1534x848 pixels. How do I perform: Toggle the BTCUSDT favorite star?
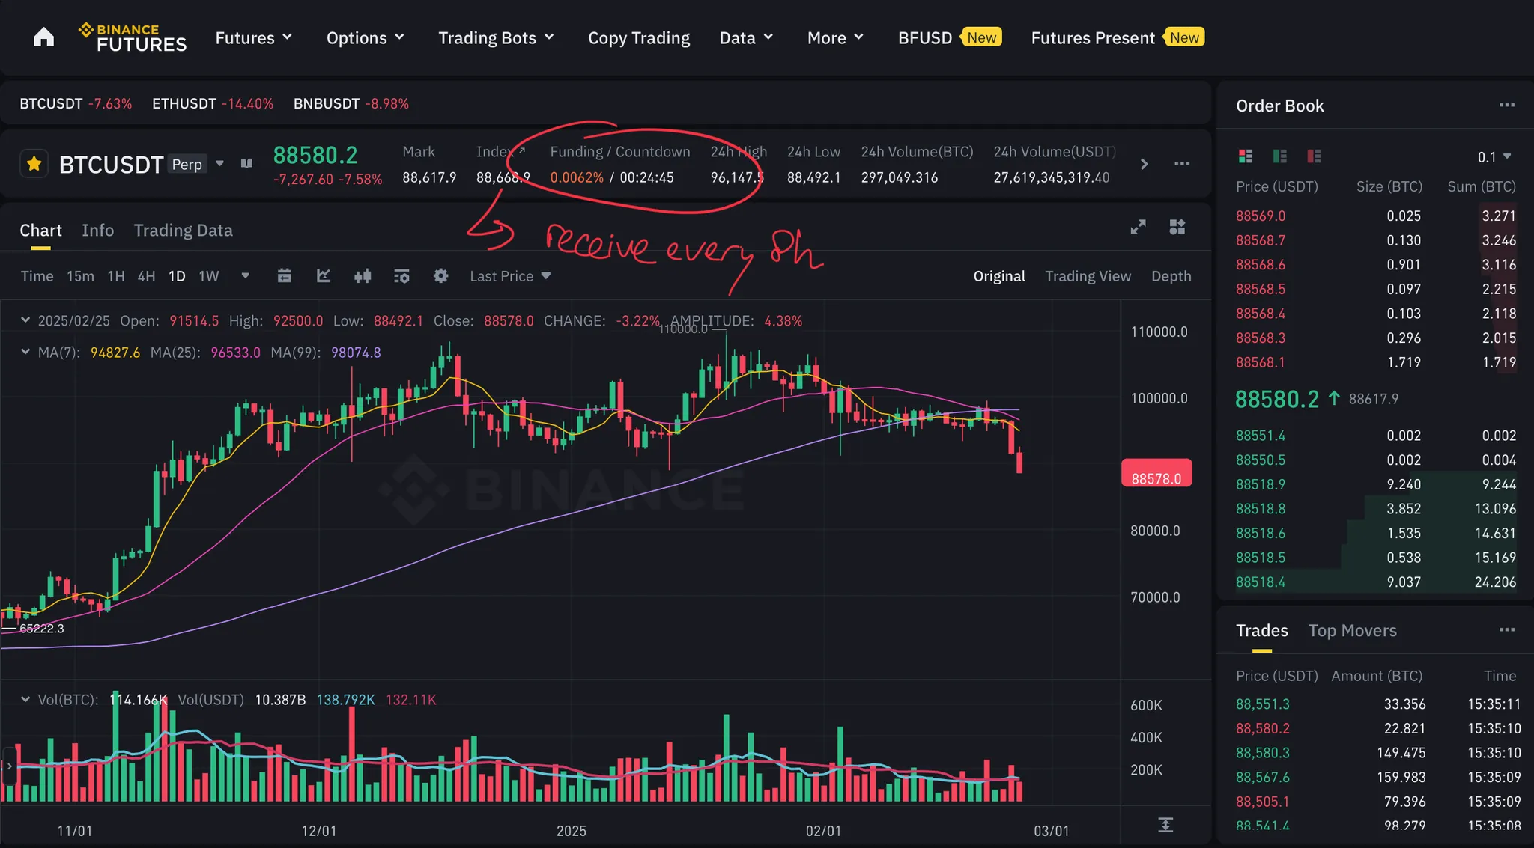point(34,164)
